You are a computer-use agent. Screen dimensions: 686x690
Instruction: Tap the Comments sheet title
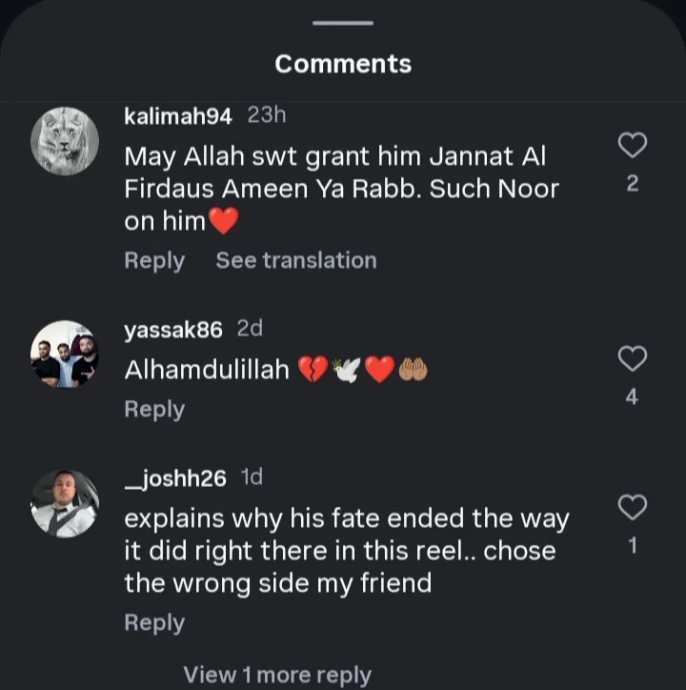tap(343, 64)
